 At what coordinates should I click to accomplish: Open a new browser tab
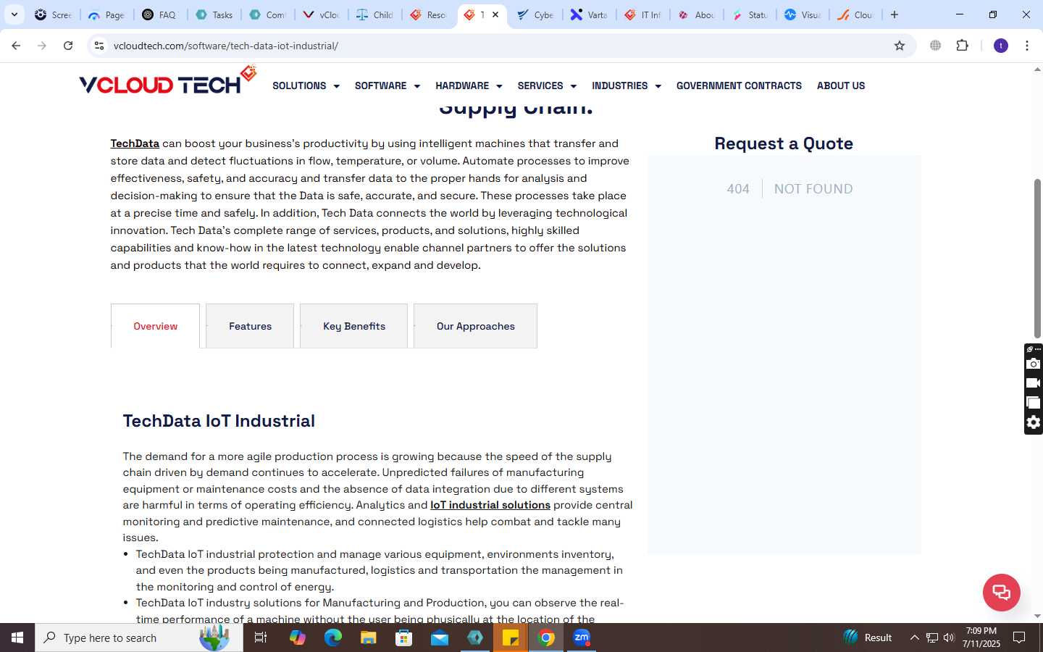point(895,14)
